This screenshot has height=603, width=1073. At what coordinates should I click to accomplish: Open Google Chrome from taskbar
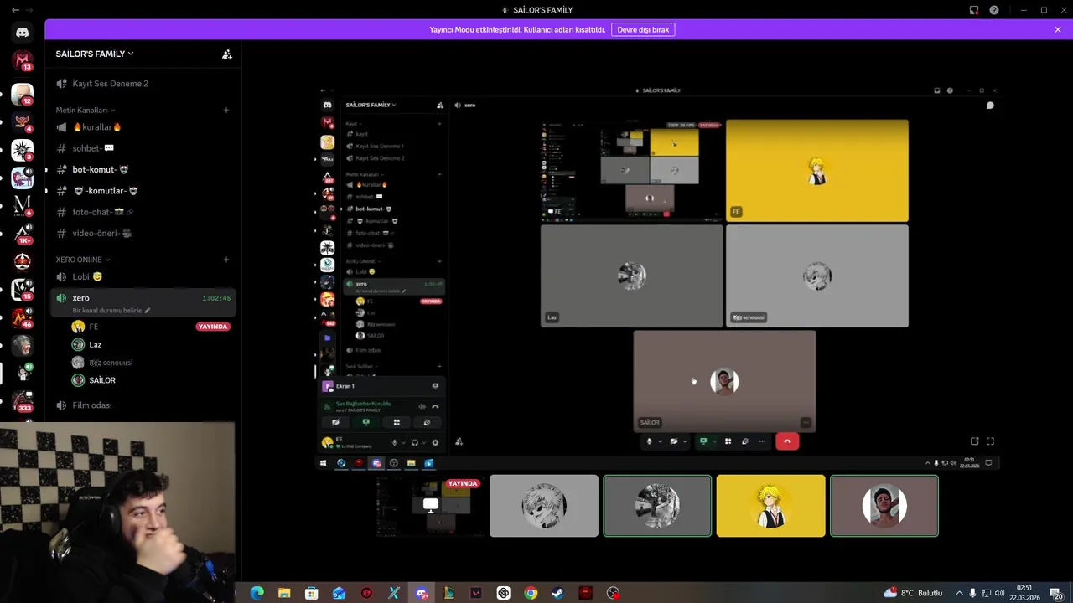click(x=531, y=593)
